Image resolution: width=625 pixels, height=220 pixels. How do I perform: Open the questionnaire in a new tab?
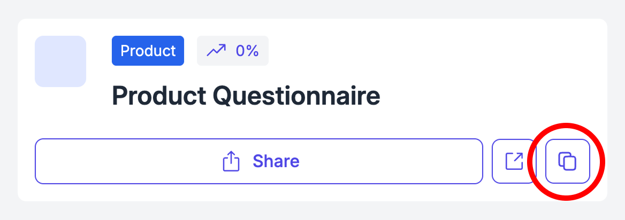click(514, 161)
